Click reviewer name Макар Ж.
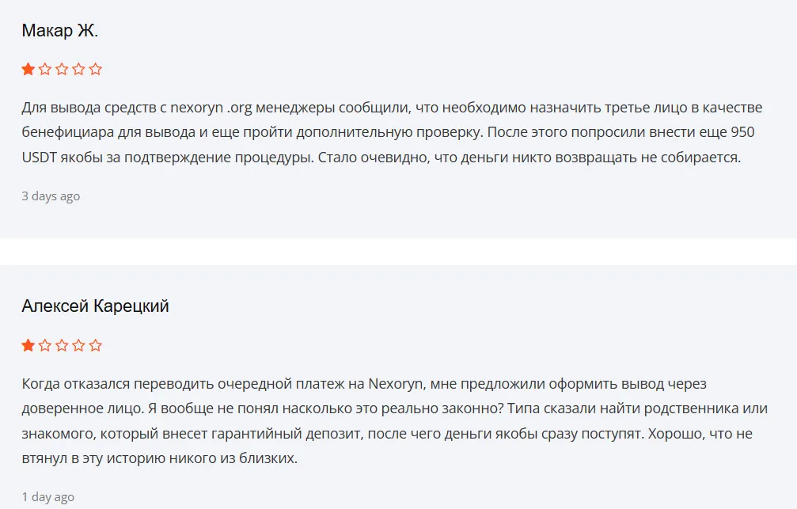Viewport: 797px width, 509px height. [x=59, y=31]
